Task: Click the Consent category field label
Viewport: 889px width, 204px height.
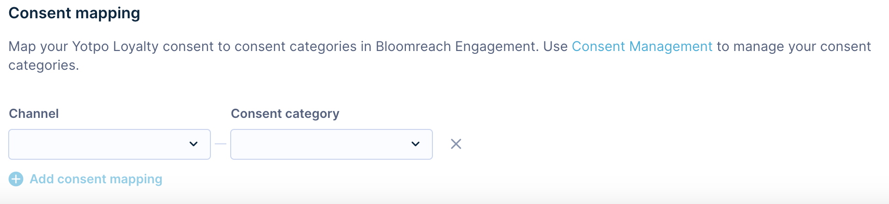Action: tap(285, 114)
